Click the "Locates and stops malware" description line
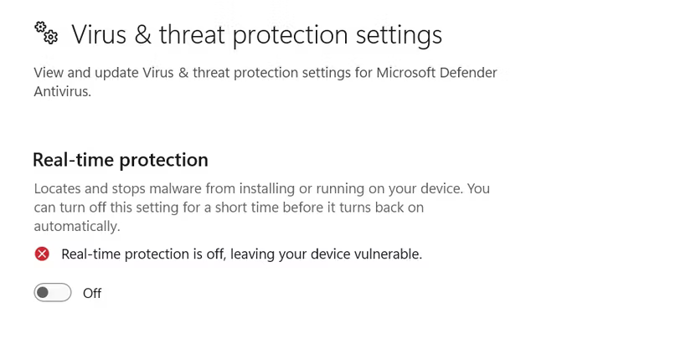The width and height of the screenshot is (691, 349). click(x=262, y=189)
